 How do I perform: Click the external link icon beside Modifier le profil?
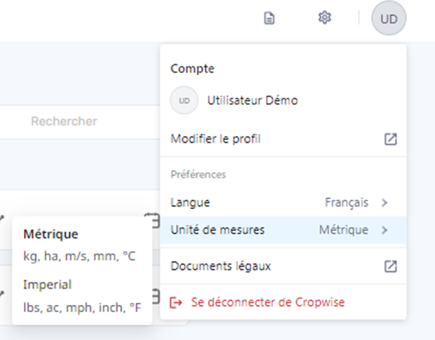(391, 139)
